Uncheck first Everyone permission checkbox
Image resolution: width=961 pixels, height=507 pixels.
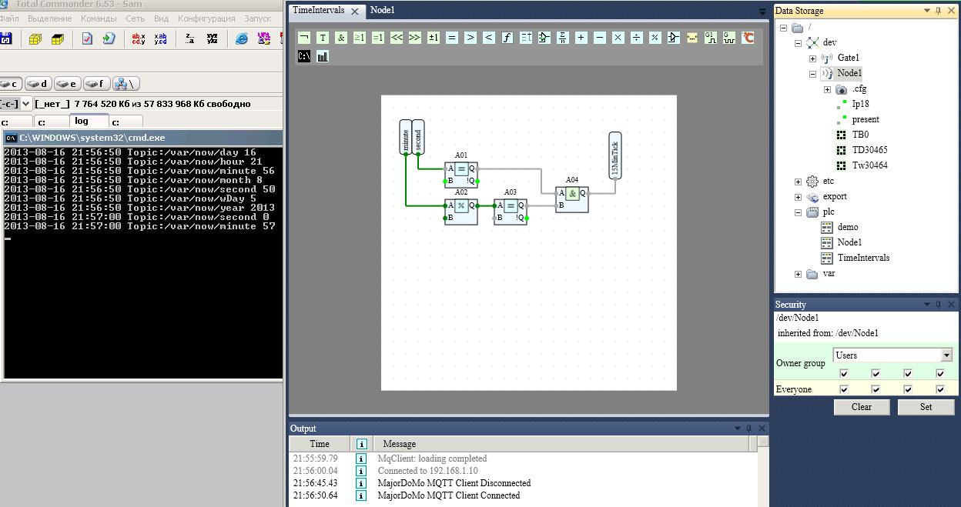click(x=844, y=389)
